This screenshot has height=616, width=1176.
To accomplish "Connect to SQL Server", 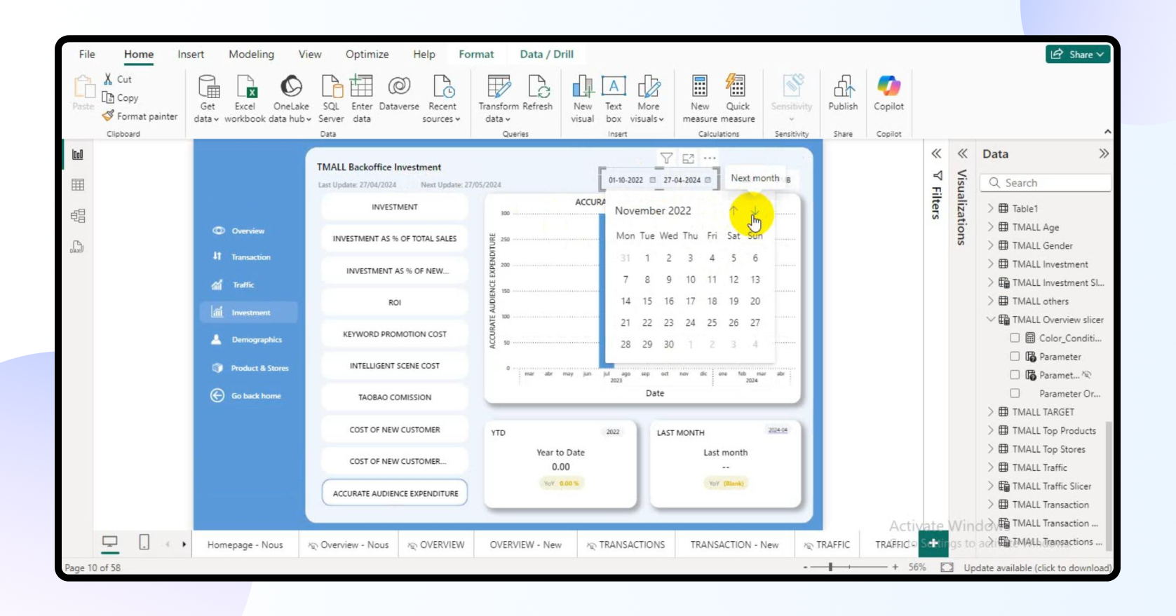I will click(331, 98).
